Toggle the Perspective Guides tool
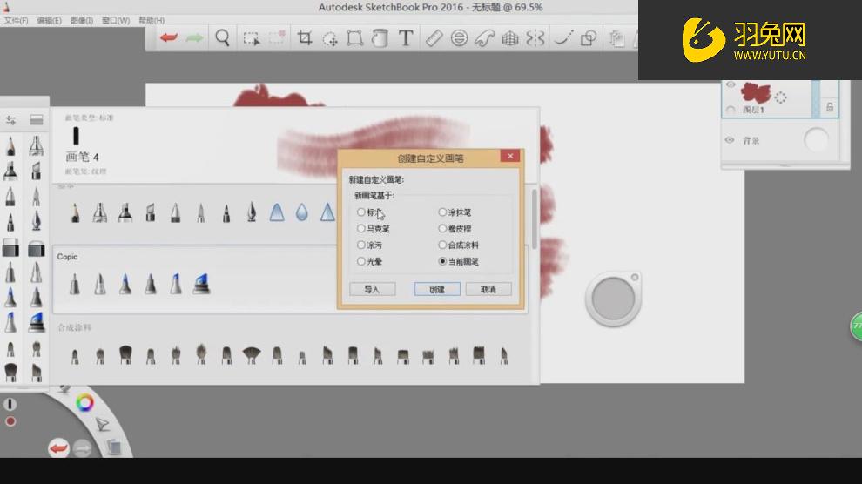The width and height of the screenshot is (862, 484). 509,38
